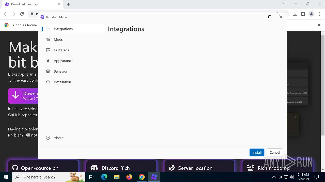The height and width of the screenshot is (182, 325).
Task: Minimize the Bloxstrap Menu window
Action: click(x=258, y=17)
